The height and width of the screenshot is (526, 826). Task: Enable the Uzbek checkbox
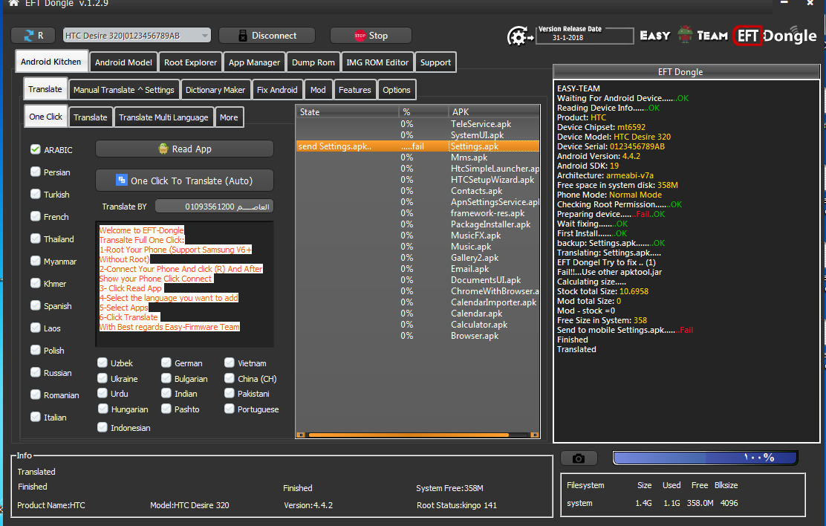pos(103,363)
